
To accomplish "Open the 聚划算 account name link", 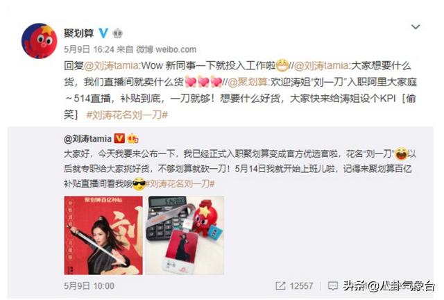I will click(x=78, y=33).
